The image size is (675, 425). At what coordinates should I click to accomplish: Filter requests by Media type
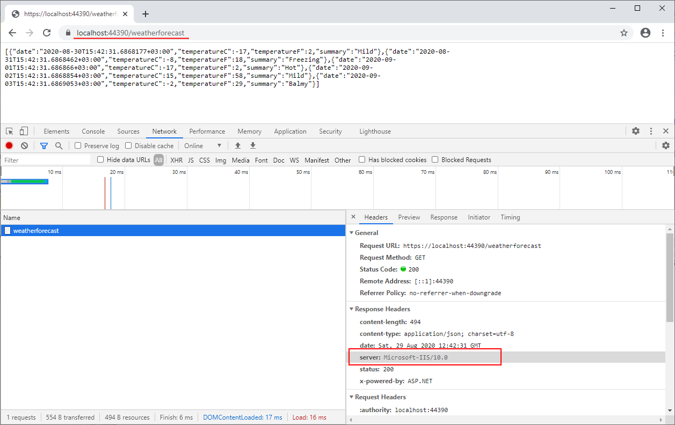(241, 160)
